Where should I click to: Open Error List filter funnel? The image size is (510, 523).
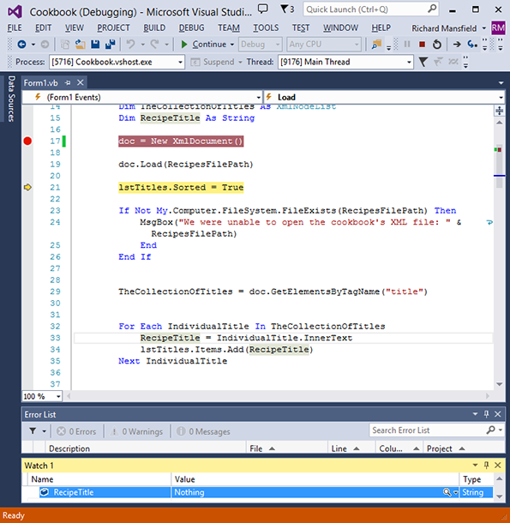pos(33,431)
